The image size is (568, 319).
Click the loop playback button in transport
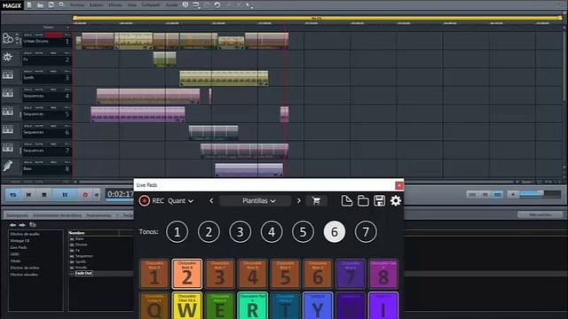[13, 195]
